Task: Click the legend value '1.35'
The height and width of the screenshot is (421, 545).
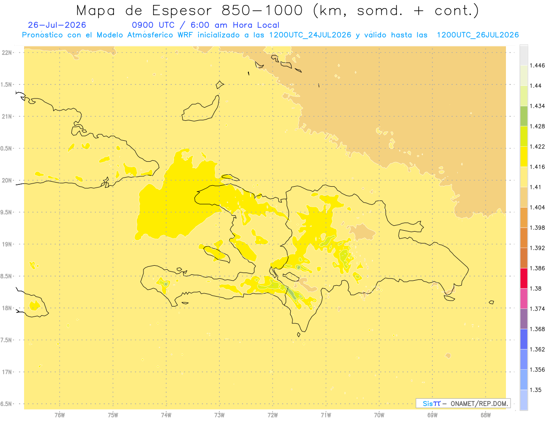Action: 536,390
